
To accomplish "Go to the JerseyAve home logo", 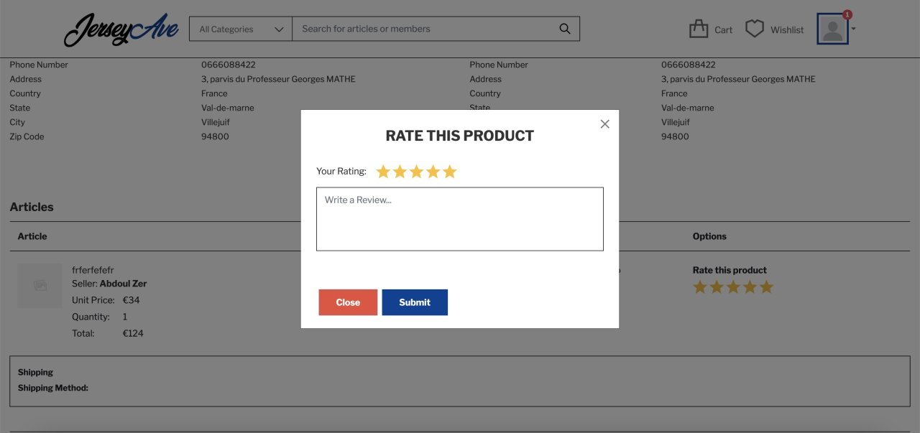I will pyautogui.click(x=121, y=29).
